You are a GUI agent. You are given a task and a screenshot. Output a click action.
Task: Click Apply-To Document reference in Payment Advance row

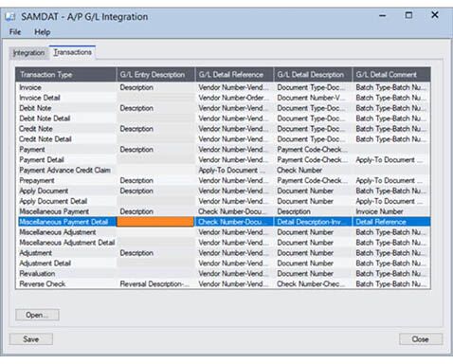(x=234, y=171)
